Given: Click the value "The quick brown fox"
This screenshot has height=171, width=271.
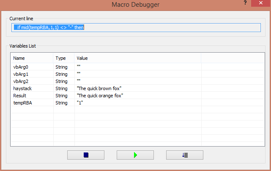Looking at the screenshot, I should pos(99,88).
